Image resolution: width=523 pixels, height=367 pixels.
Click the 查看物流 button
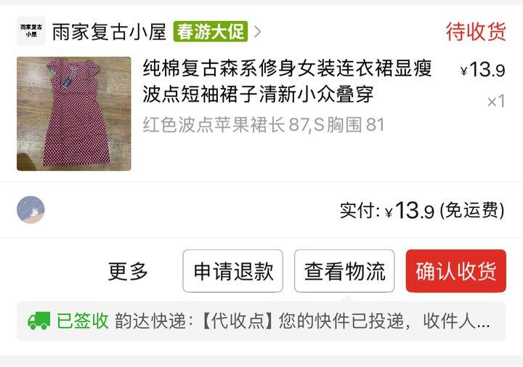tap(344, 271)
